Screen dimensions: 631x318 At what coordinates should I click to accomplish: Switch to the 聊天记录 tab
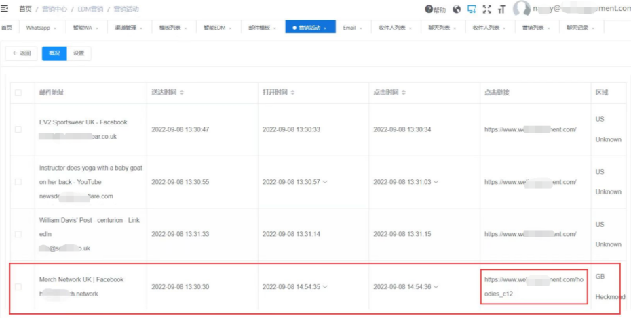[x=577, y=28]
